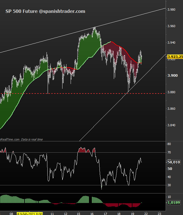Click the date axis label 18
This screenshot has width=183, height=215.
[119, 214]
